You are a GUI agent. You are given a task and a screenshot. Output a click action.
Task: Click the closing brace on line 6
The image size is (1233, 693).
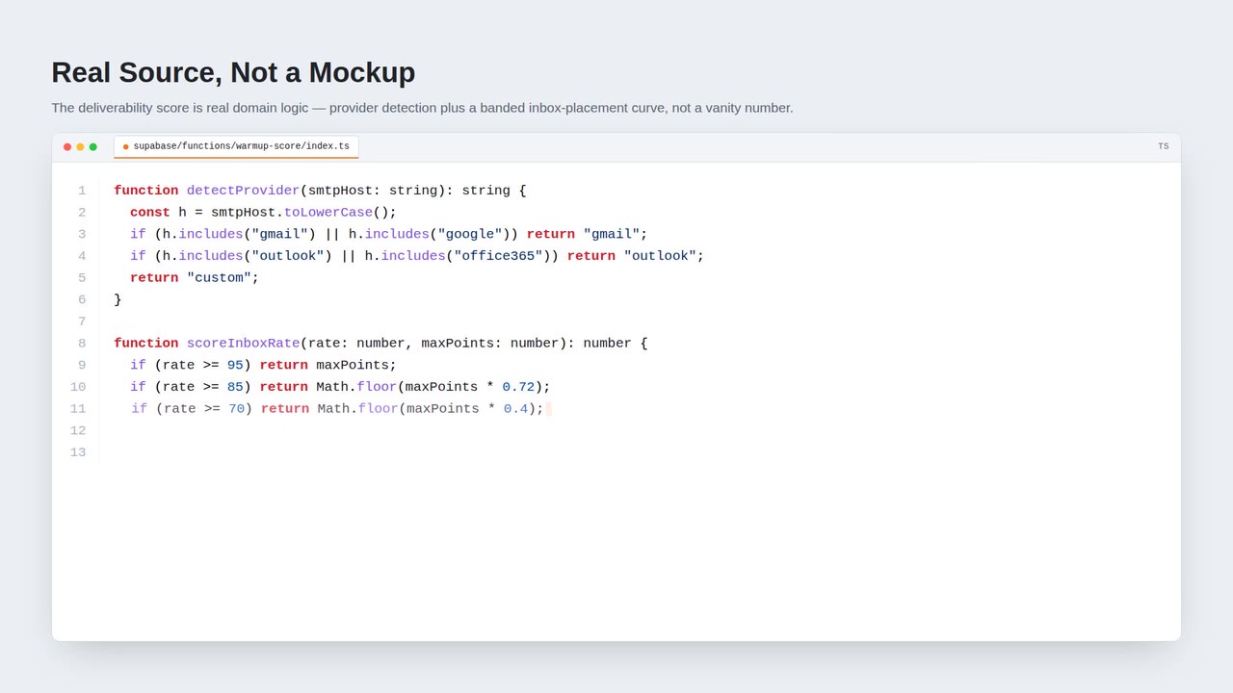118,300
